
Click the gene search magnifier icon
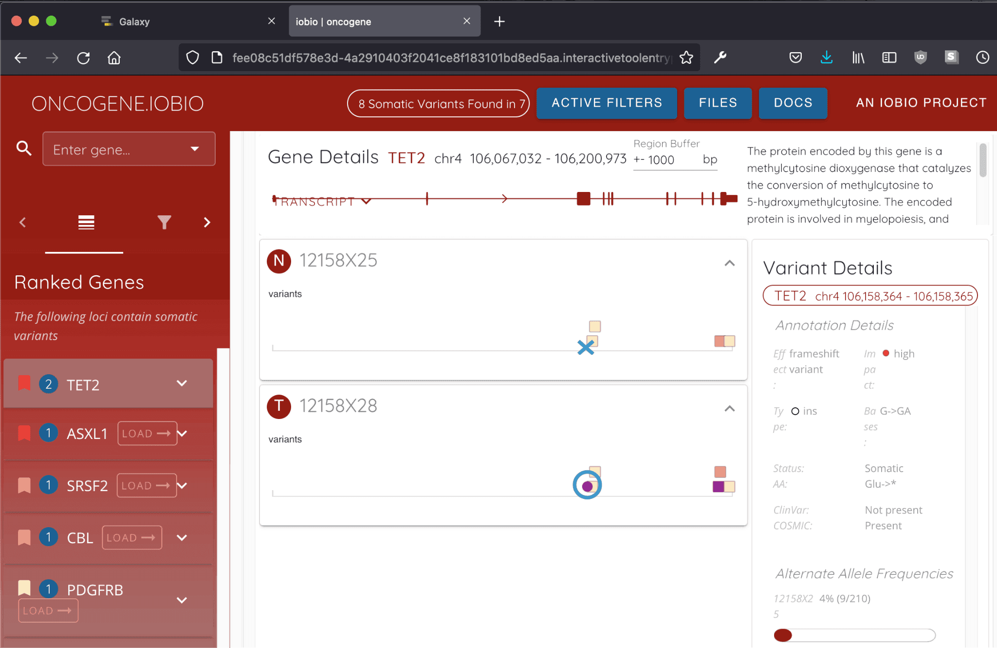coord(24,149)
